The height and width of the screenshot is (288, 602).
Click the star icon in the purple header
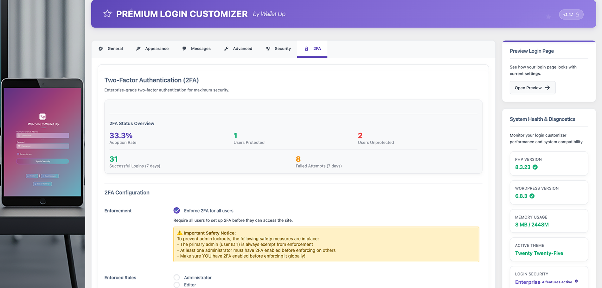point(107,14)
